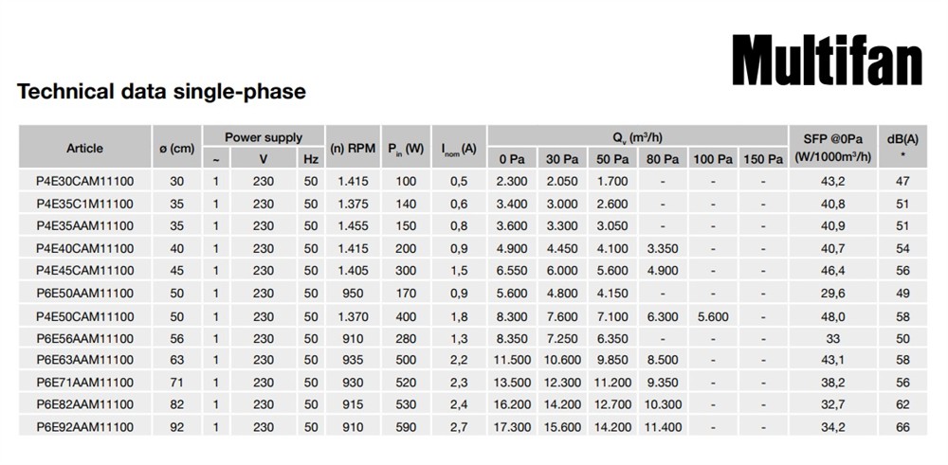Image resolution: width=948 pixels, height=465 pixels.
Task: Click article P6E50AAM11100
Action: click(84, 294)
